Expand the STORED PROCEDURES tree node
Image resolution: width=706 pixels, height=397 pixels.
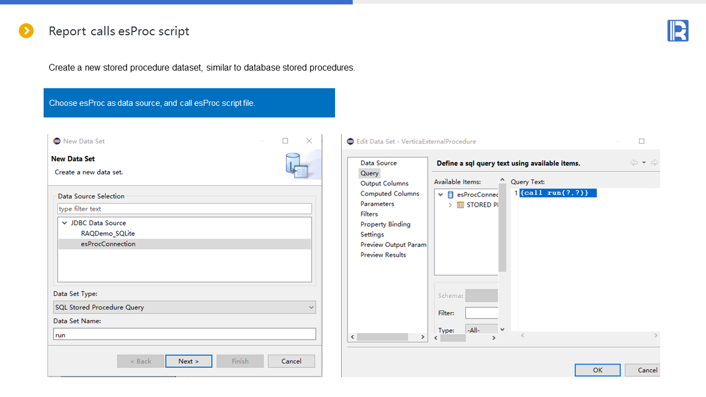[x=450, y=205]
